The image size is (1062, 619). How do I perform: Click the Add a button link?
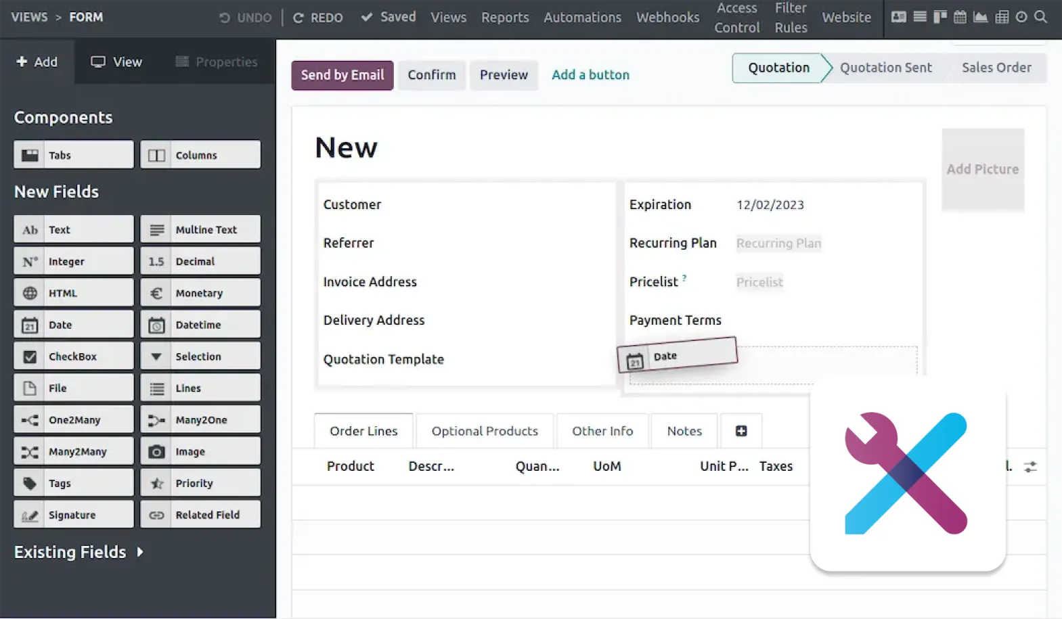point(590,75)
